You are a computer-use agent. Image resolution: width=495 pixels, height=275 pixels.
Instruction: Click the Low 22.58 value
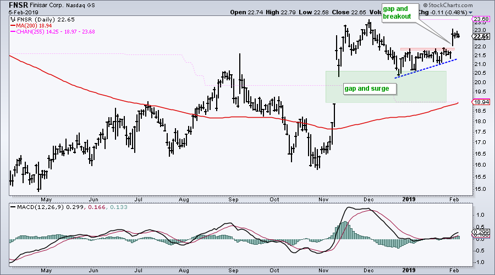tap(313, 12)
